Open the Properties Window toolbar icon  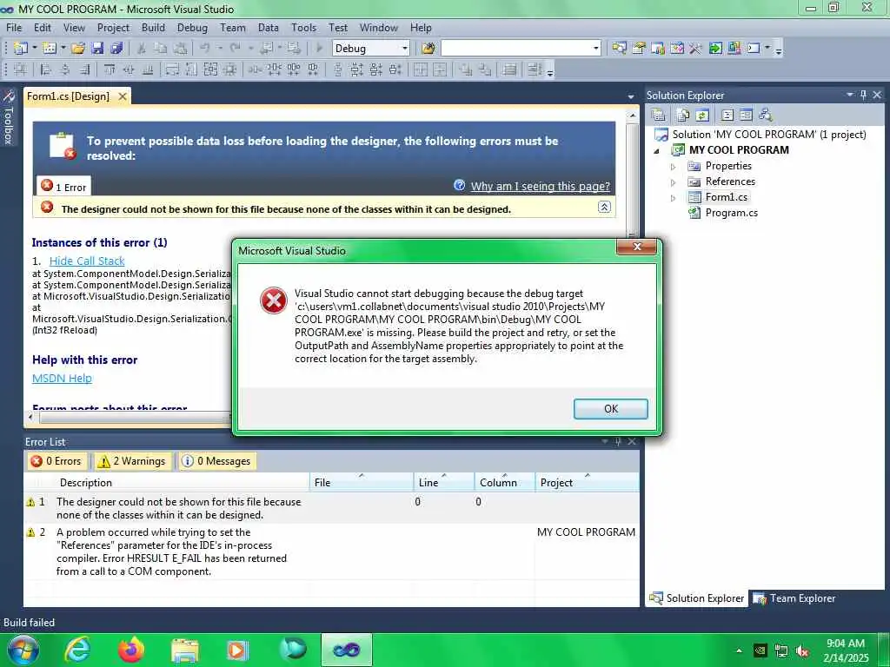click(639, 49)
